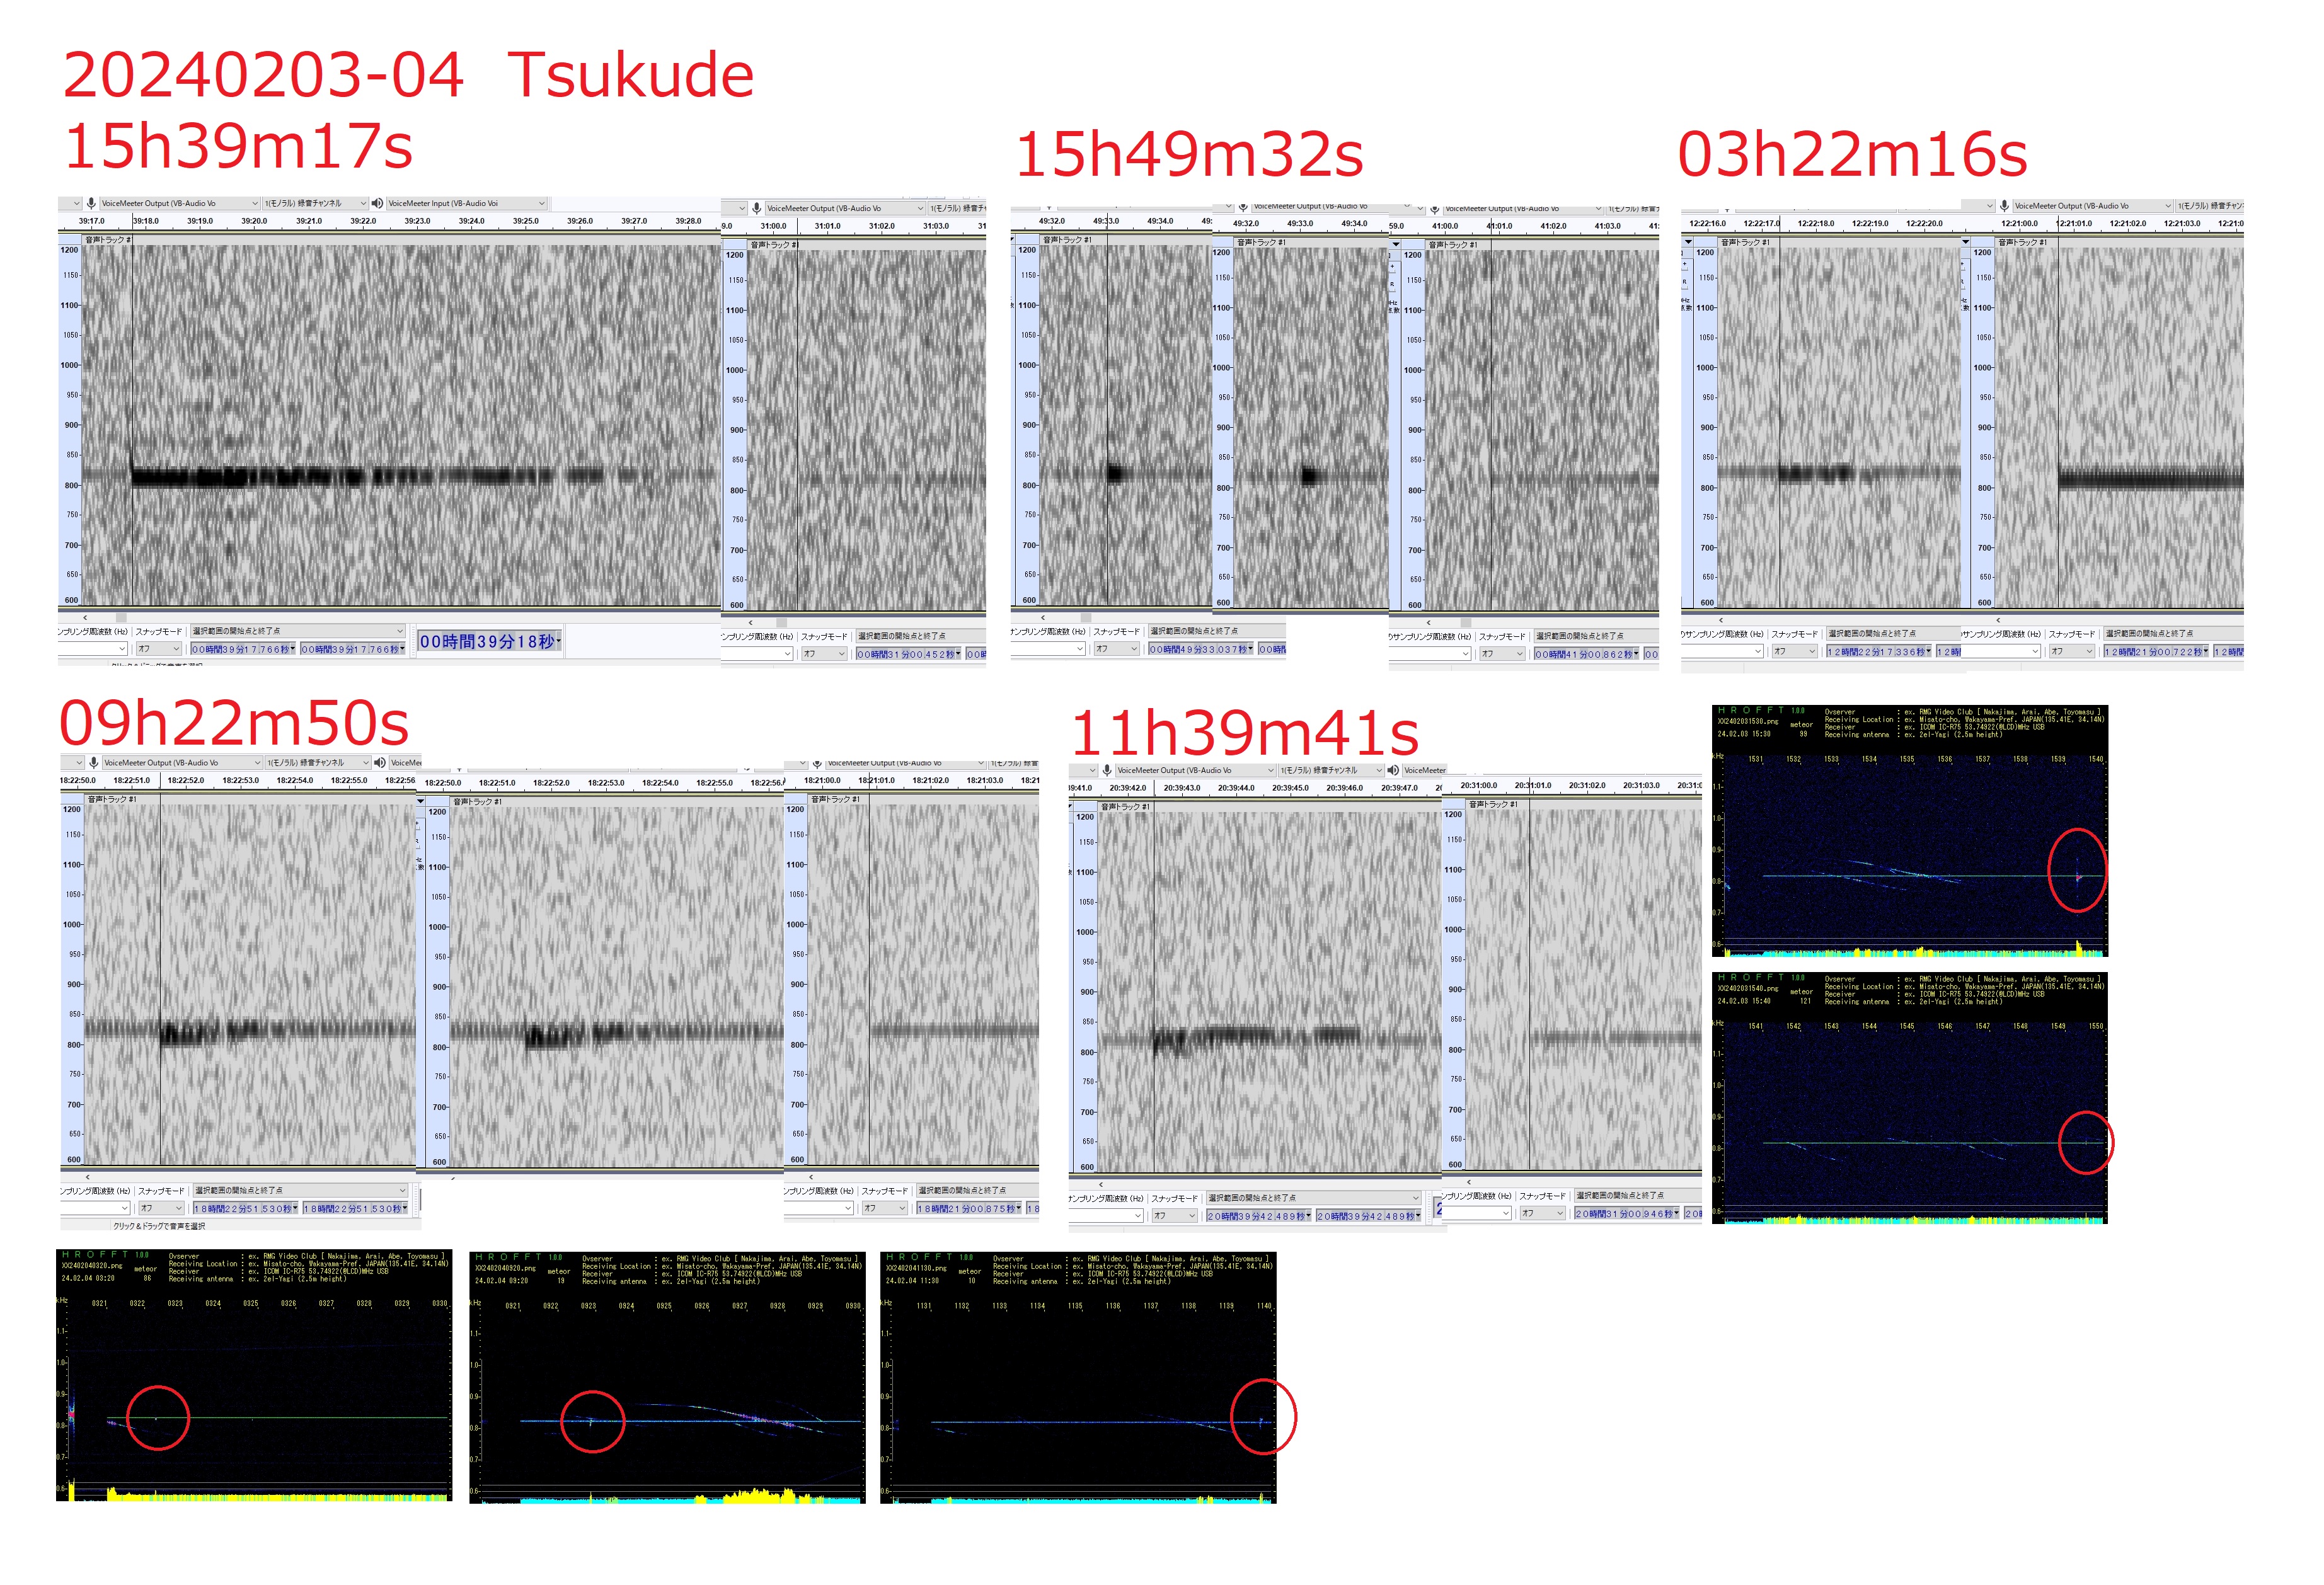Click HROFFT thumbnail dated 24.02.04 09:20

[x=667, y=1377]
